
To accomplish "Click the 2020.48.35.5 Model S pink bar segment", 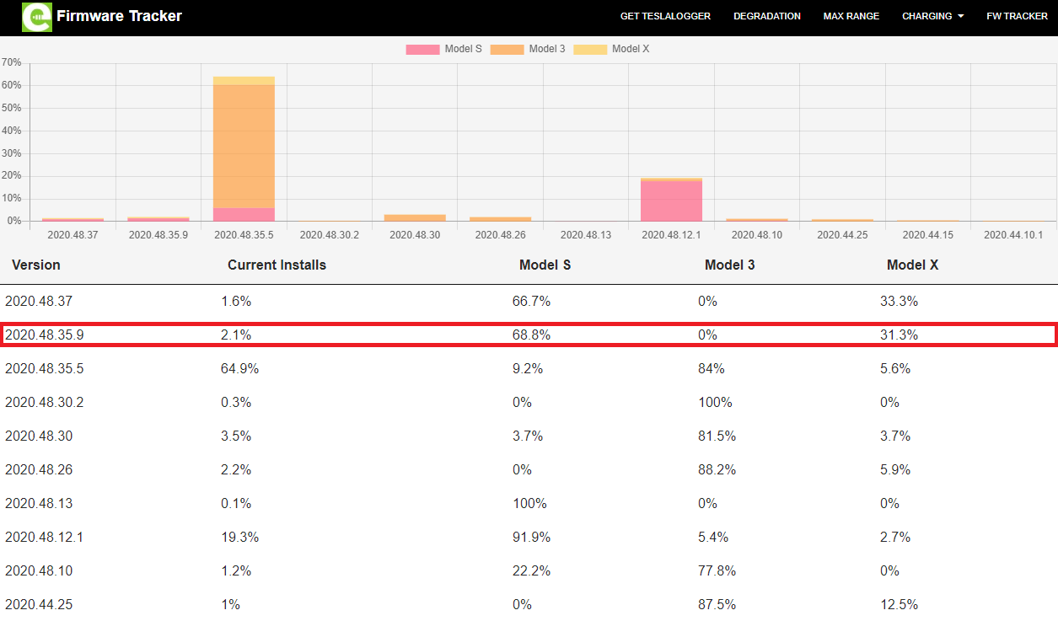I will pyautogui.click(x=244, y=214).
